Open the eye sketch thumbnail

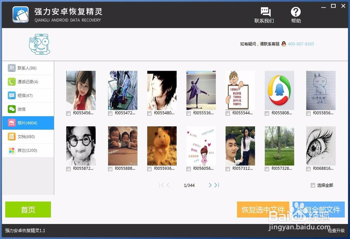click(321, 146)
